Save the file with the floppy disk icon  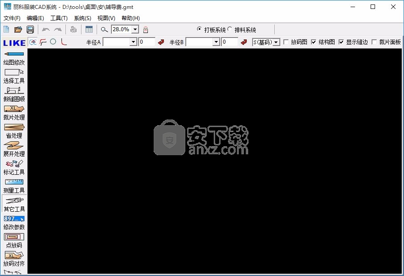coord(30,29)
